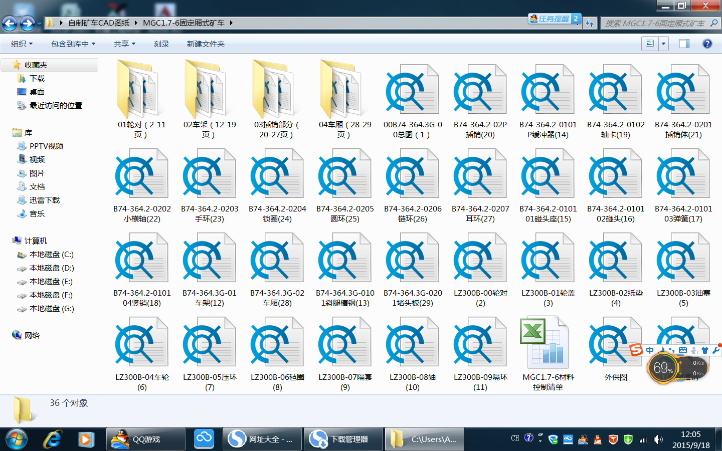Select 下载 in favorites
The width and height of the screenshot is (722, 451).
tap(37, 78)
